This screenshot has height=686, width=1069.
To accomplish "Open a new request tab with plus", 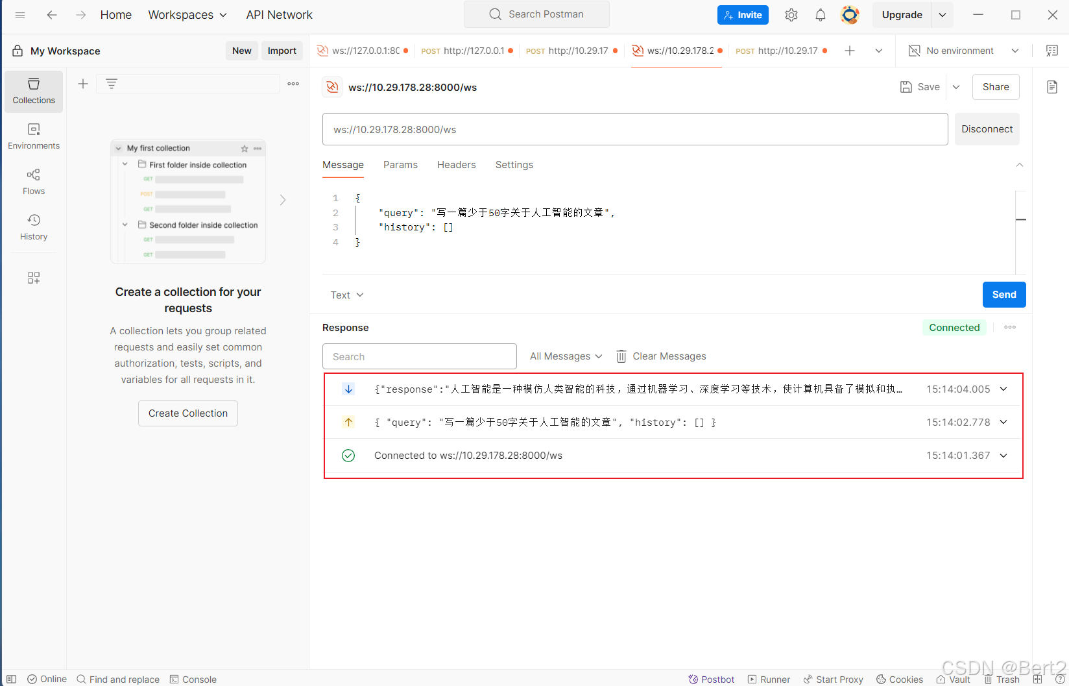I will [x=850, y=51].
